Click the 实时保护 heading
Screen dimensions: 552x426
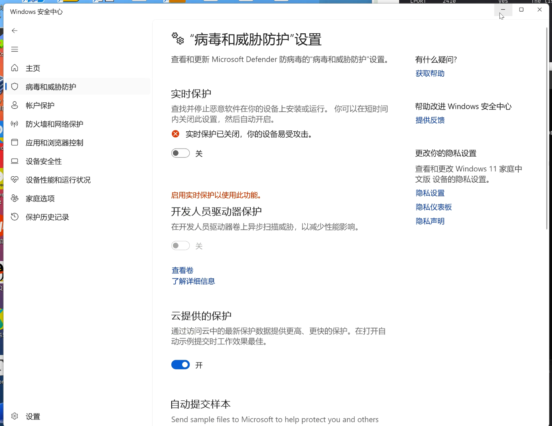coord(191,94)
